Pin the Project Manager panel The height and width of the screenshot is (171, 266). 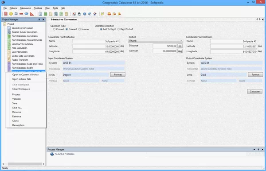click(x=39, y=19)
